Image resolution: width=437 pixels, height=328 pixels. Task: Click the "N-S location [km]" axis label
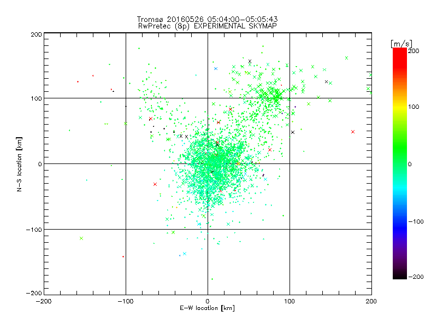click(x=19, y=164)
